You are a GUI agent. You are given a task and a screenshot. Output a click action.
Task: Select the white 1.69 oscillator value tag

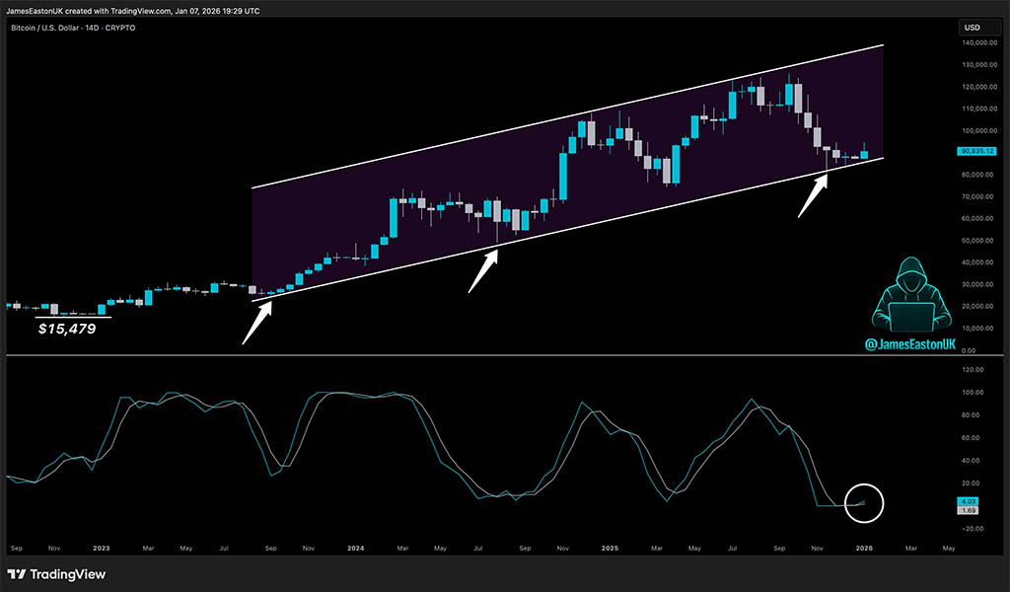tap(971, 511)
